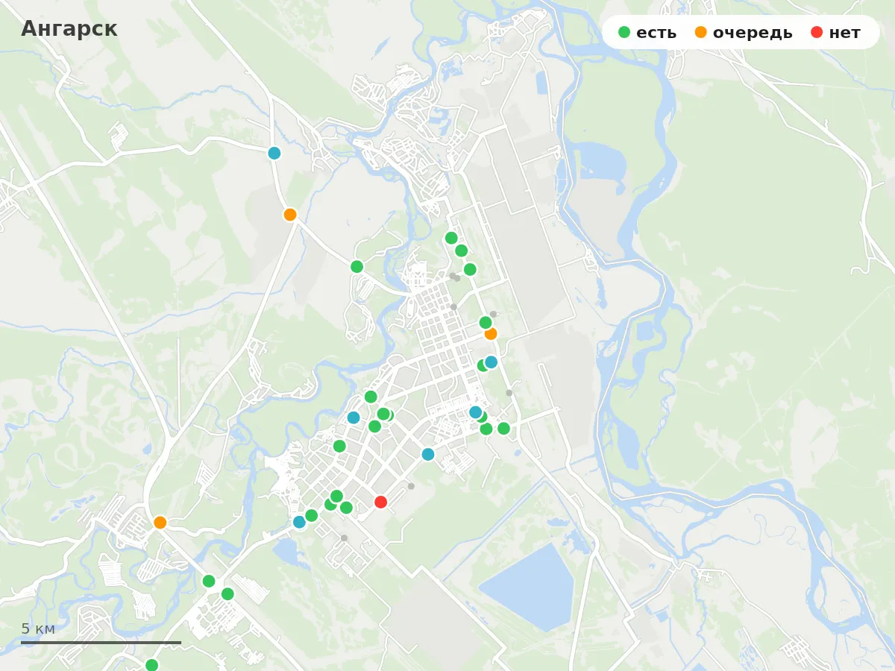Open the easternmost blue marker
895x671 pixels.
pos(491,362)
